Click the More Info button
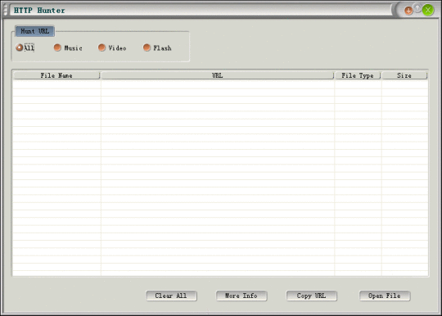 tap(241, 296)
